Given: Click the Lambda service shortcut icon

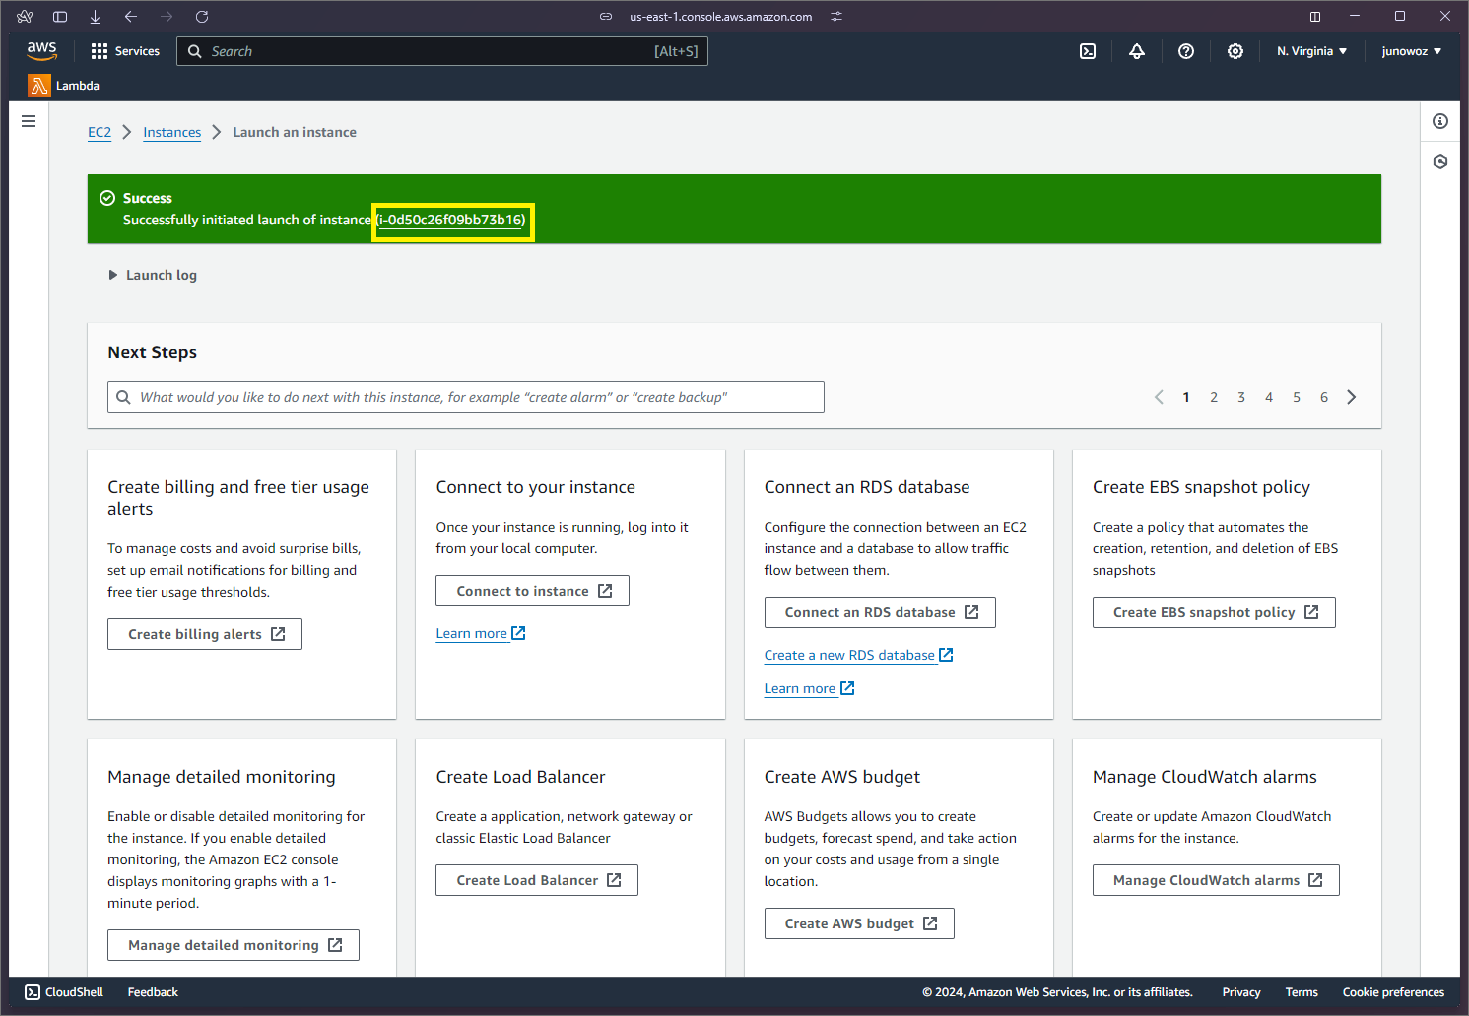Looking at the screenshot, I should [x=39, y=86].
